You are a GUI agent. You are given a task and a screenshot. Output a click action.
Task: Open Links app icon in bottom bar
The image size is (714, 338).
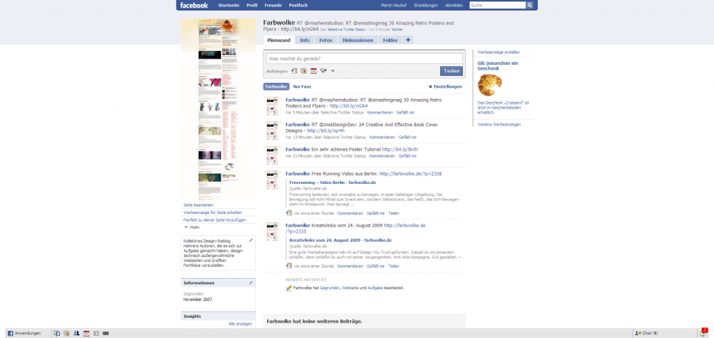[x=57, y=333]
